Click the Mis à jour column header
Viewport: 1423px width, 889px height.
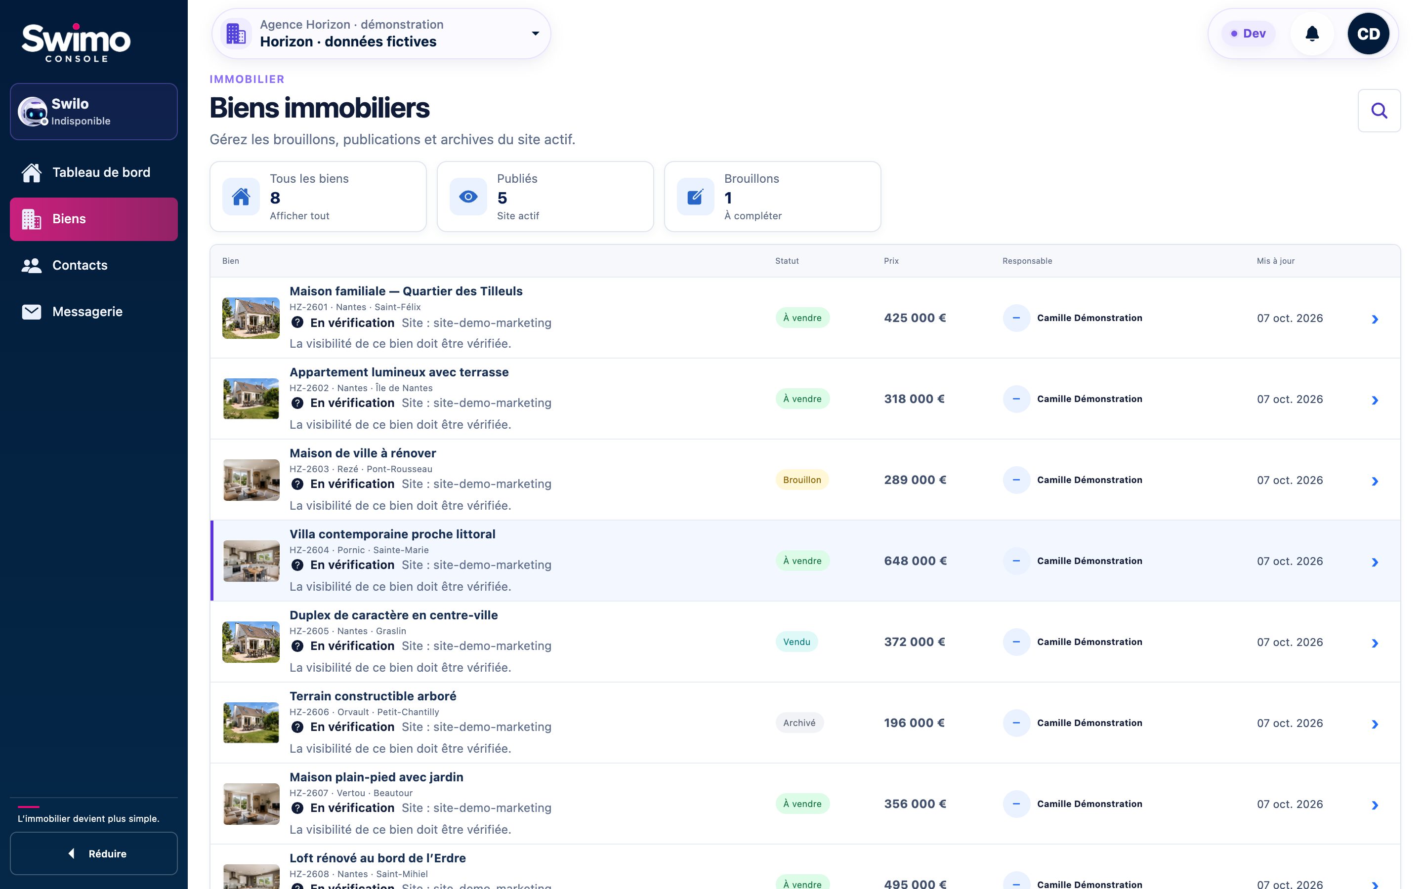coord(1275,261)
